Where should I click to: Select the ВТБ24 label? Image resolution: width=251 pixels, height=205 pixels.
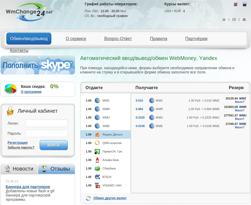pos(107,177)
